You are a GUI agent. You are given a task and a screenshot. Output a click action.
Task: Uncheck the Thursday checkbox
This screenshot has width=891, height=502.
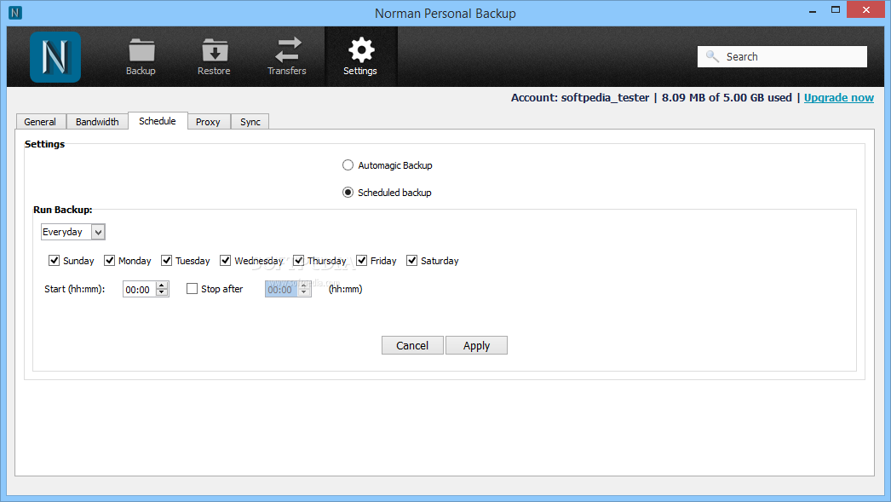tap(298, 261)
